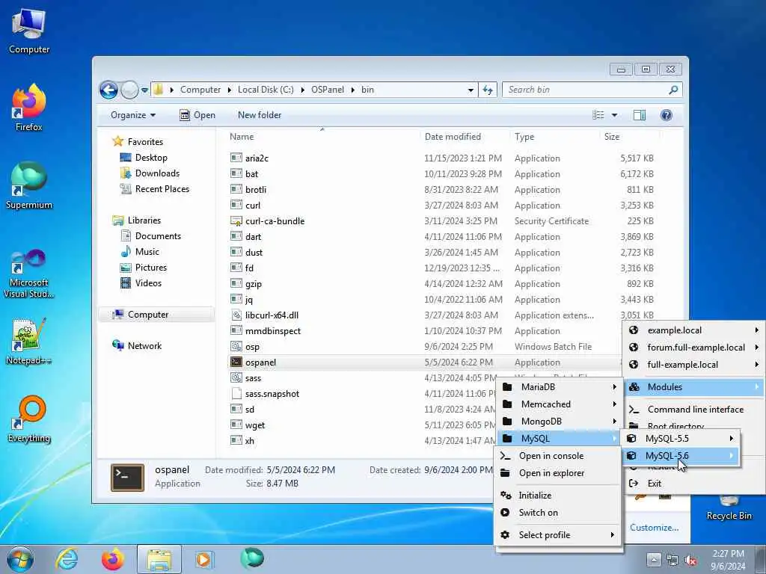Click the New folder button
Screen dimensions: 766x574
point(260,115)
